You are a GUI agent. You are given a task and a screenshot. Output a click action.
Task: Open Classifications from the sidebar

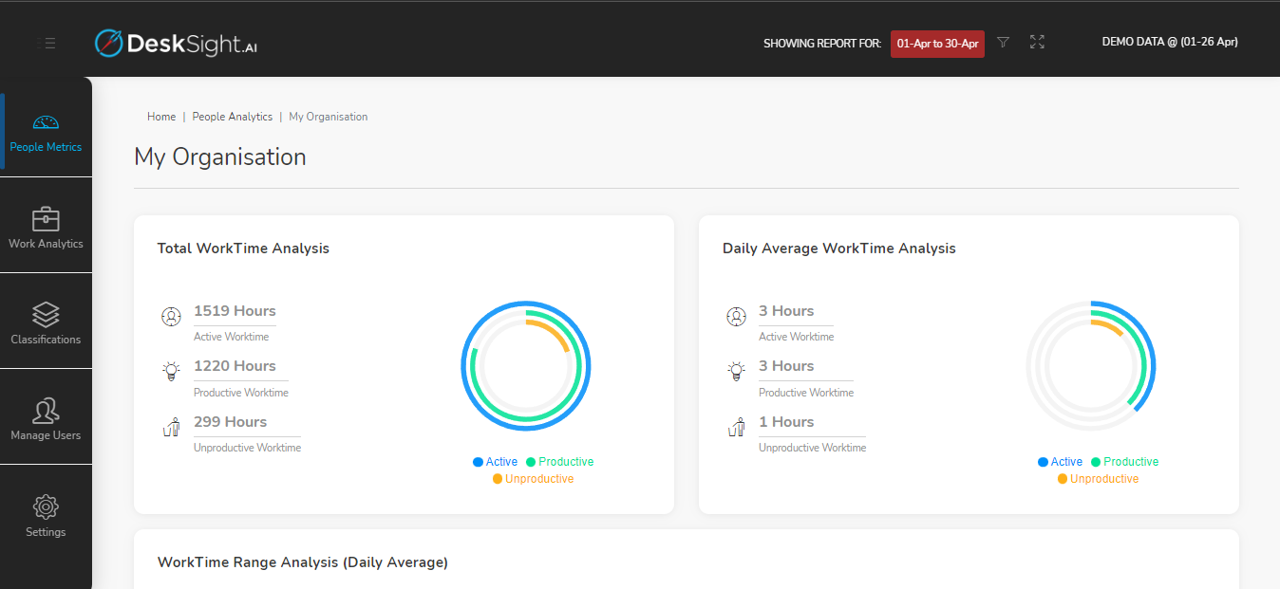click(x=46, y=322)
